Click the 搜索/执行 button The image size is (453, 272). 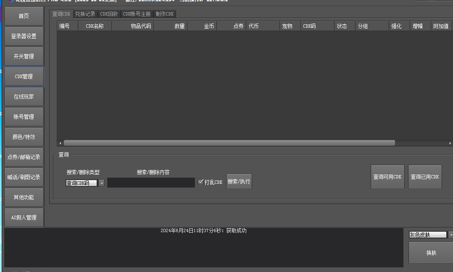coord(239,181)
